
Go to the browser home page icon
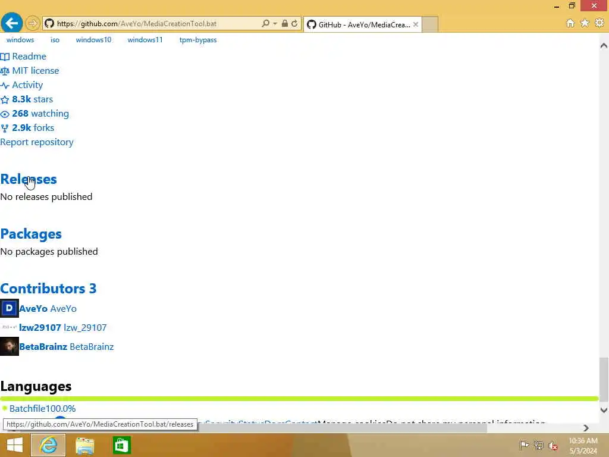[570, 23]
